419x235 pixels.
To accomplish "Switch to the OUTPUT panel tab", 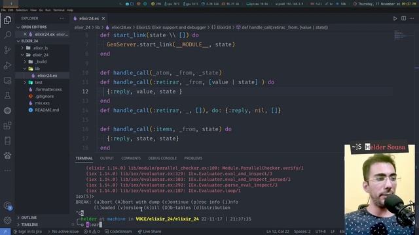I will point(107,158).
